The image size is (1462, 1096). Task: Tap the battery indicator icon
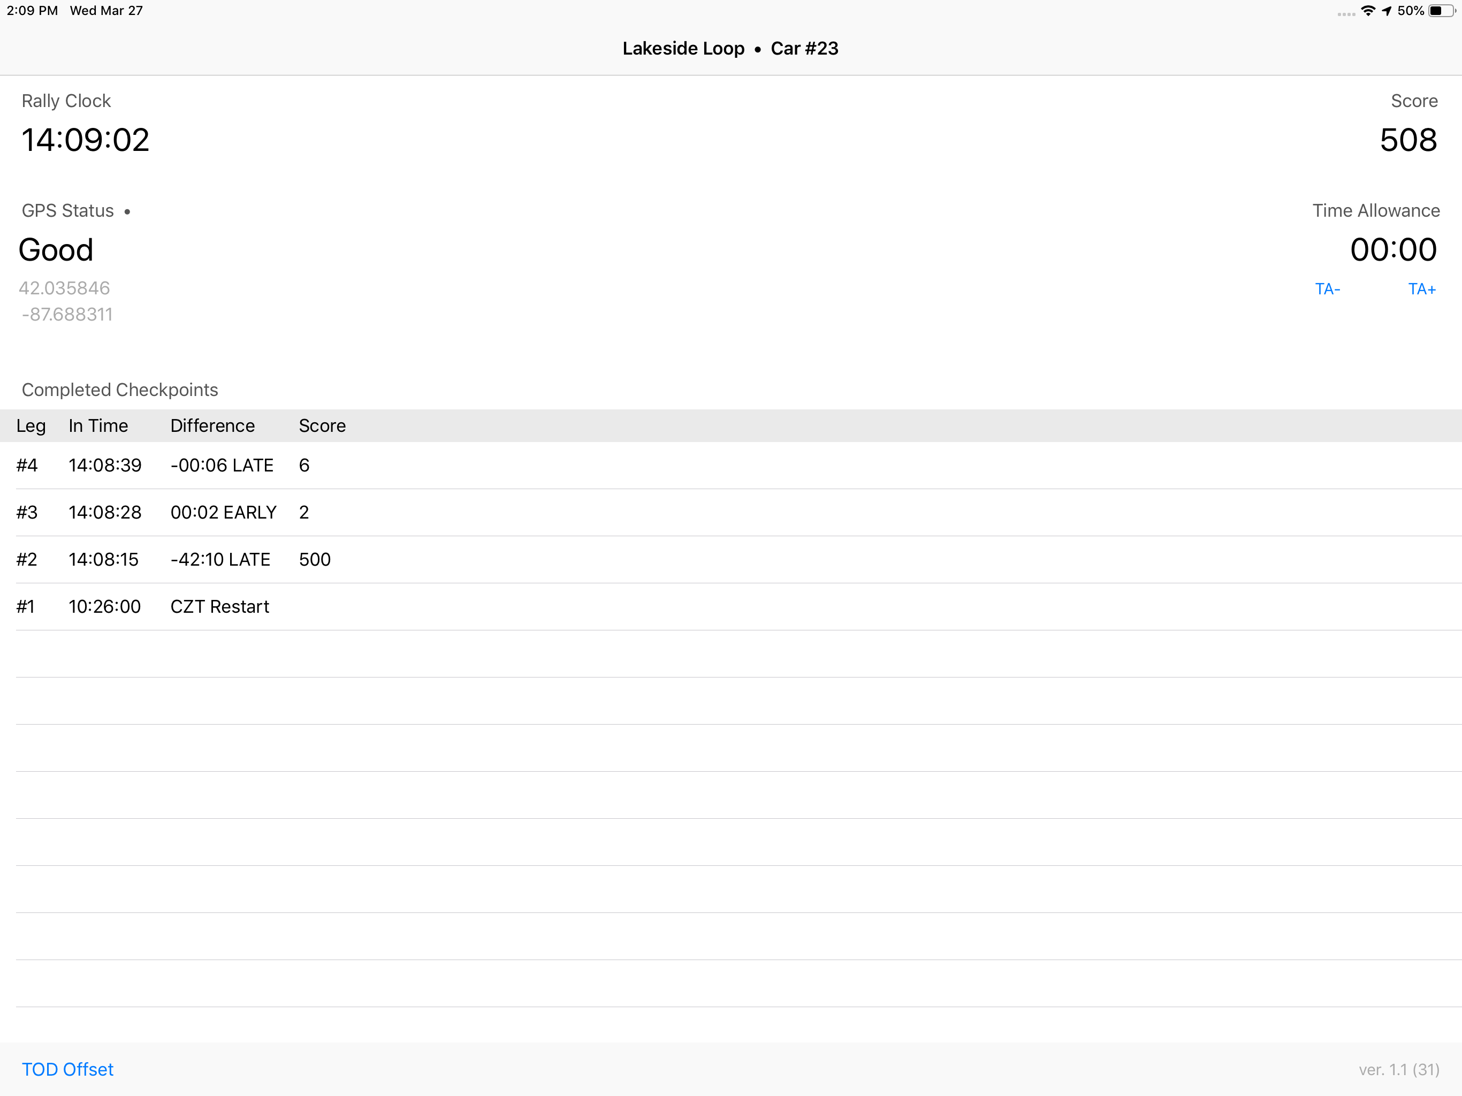point(1441,11)
